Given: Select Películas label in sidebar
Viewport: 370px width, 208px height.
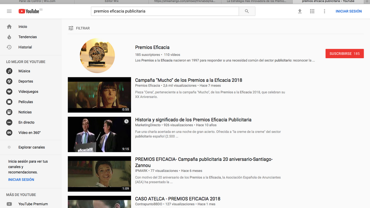Looking at the screenshot, I should tap(26, 102).
